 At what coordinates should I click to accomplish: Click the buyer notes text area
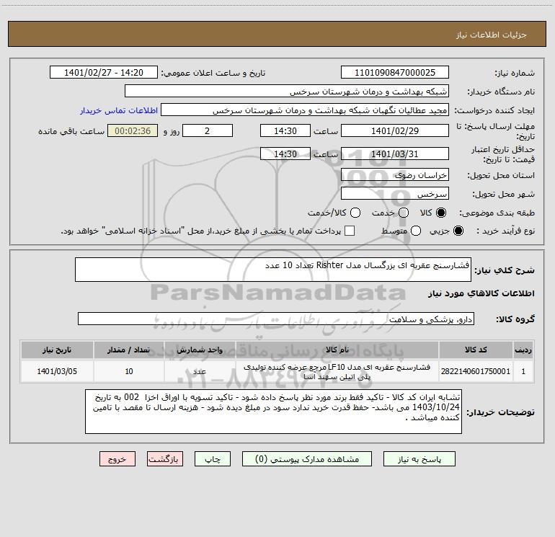tap(273, 412)
